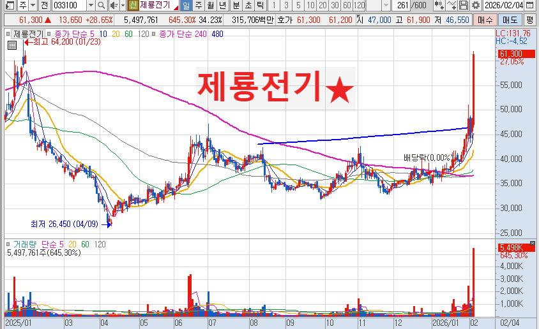The image size is (539, 329).
Task: Switch to monthly 월 chart period
Action: pyautogui.click(x=210, y=5)
